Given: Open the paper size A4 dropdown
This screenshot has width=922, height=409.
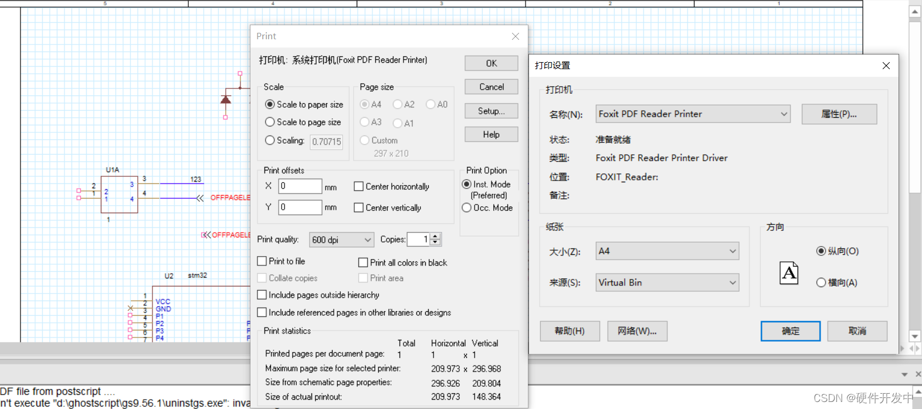Looking at the screenshot, I should coord(667,251).
